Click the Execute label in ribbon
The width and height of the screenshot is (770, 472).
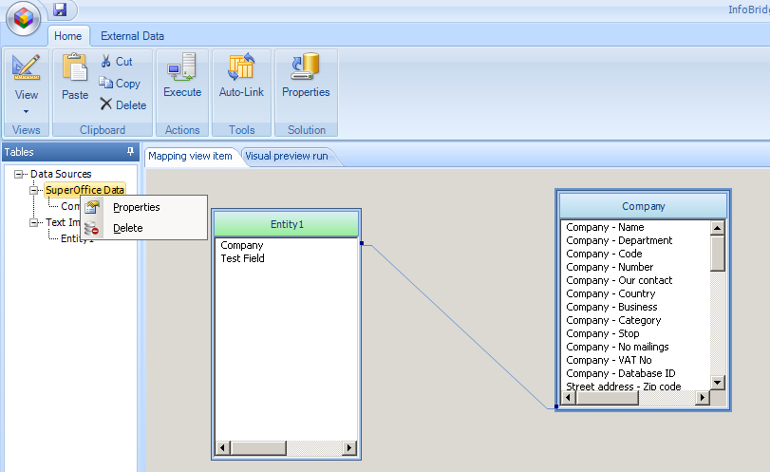pyautogui.click(x=182, y=92)
